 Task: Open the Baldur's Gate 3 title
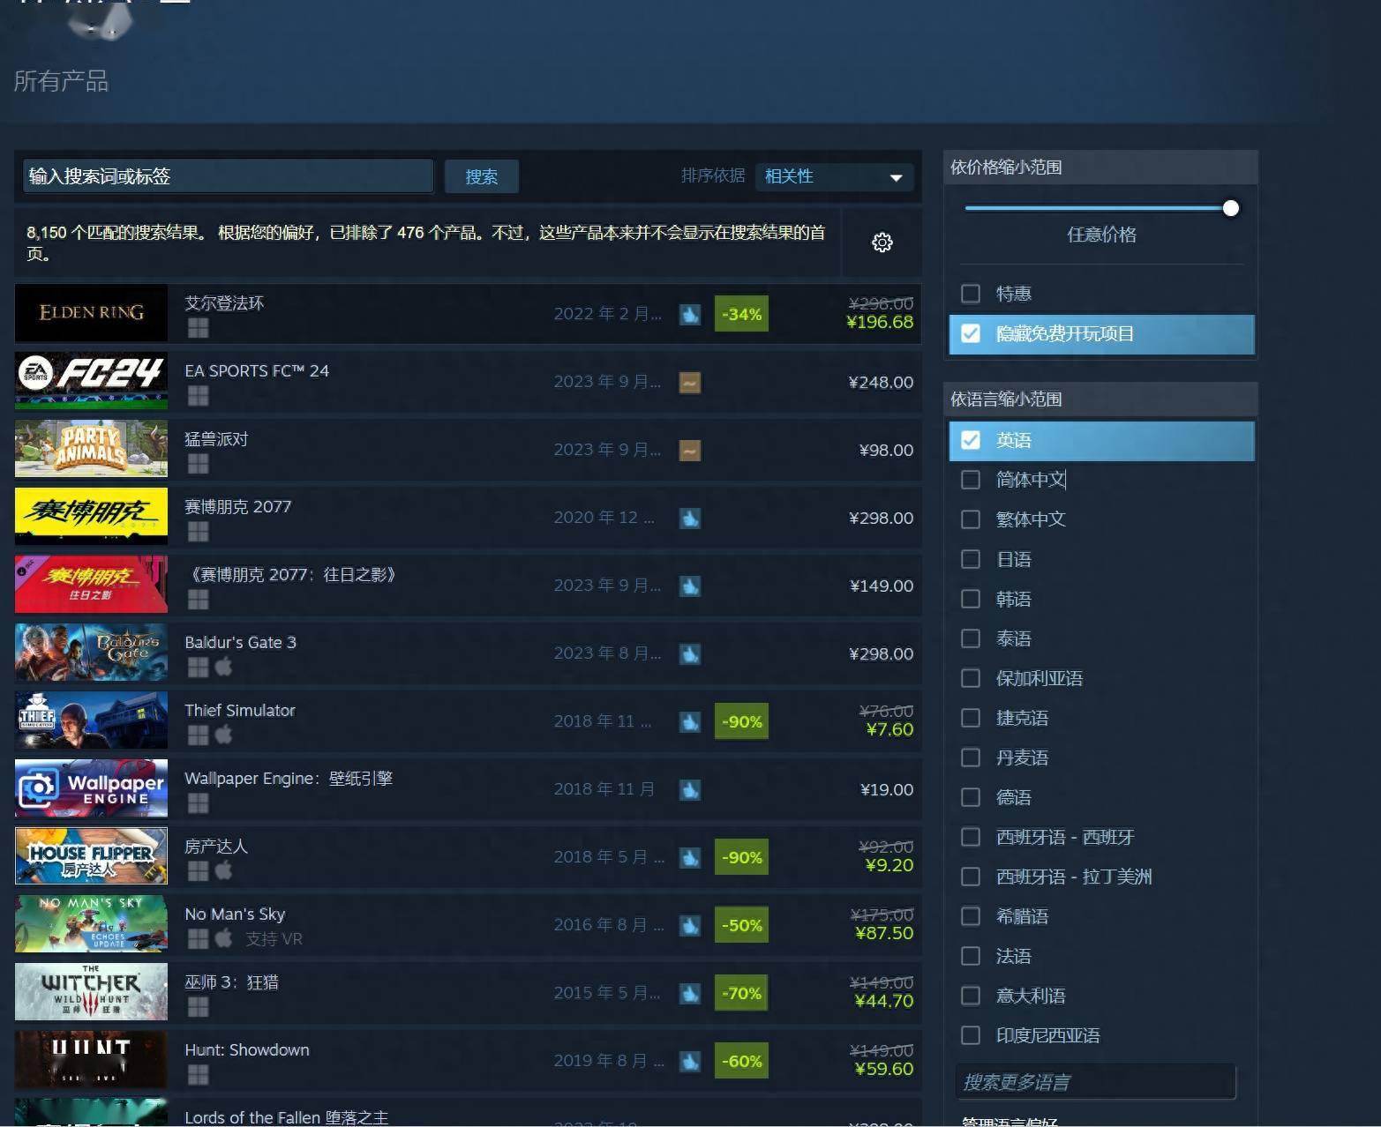(x=240, y=643)
